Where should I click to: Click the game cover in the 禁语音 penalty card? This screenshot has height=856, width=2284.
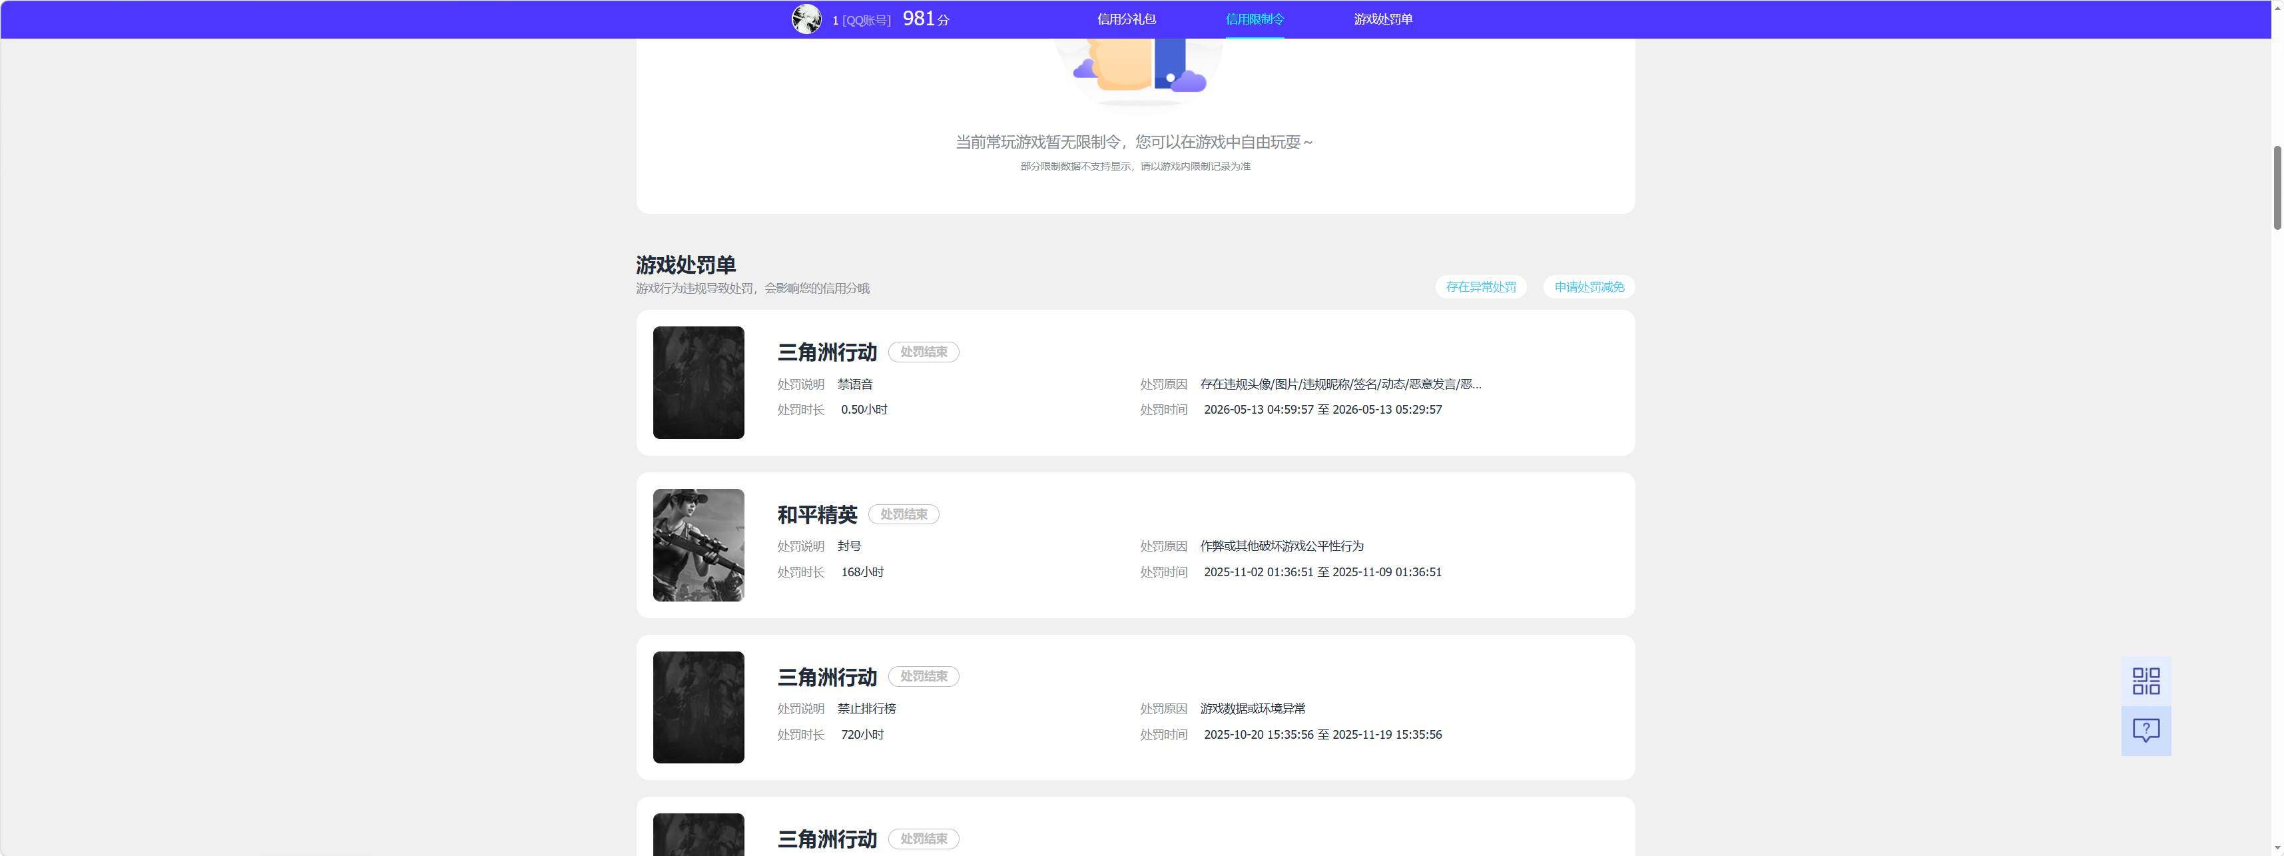(699, 382)
